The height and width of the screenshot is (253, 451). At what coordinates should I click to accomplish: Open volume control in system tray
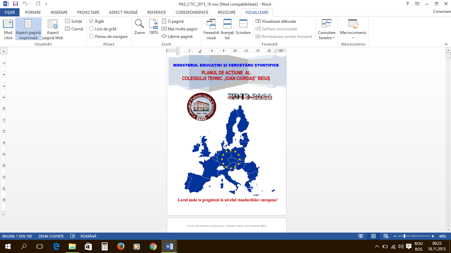(x=400, y=246)
